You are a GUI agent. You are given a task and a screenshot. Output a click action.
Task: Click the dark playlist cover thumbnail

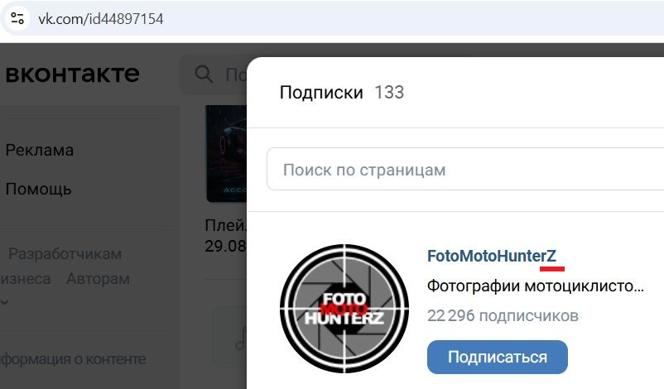(x=226, y=154)
